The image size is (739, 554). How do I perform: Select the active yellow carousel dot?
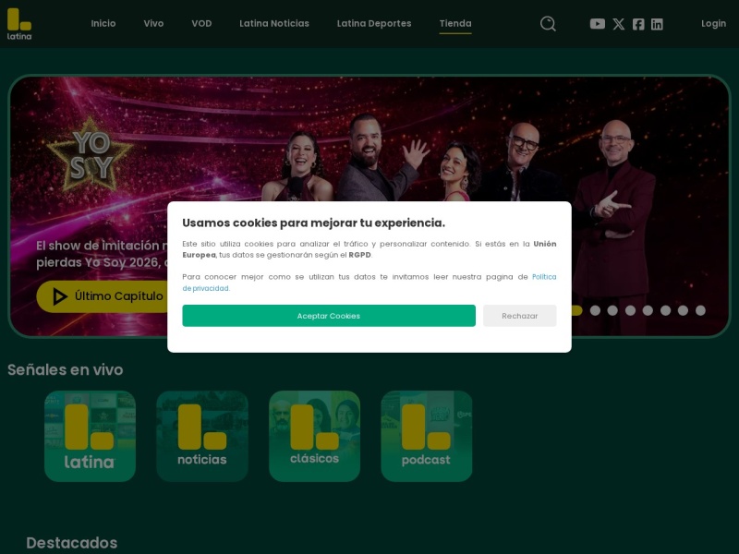coord(577,310)
